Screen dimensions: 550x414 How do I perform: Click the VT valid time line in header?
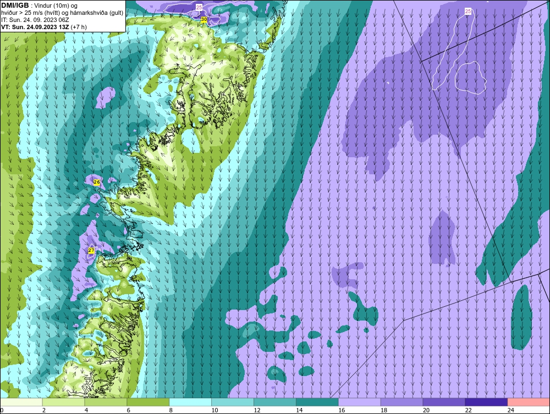(x=44, y=27)
